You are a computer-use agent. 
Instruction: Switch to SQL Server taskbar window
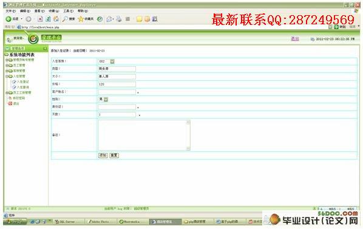point(68,222)
